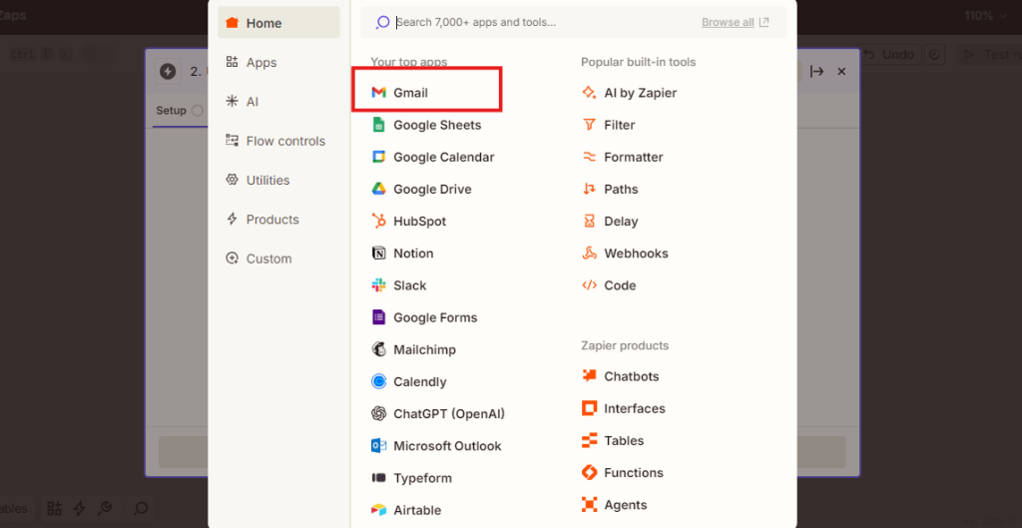Choose the Google Calendar icon
This screenshot has height=528, width=1022.
tap(378, 157)
